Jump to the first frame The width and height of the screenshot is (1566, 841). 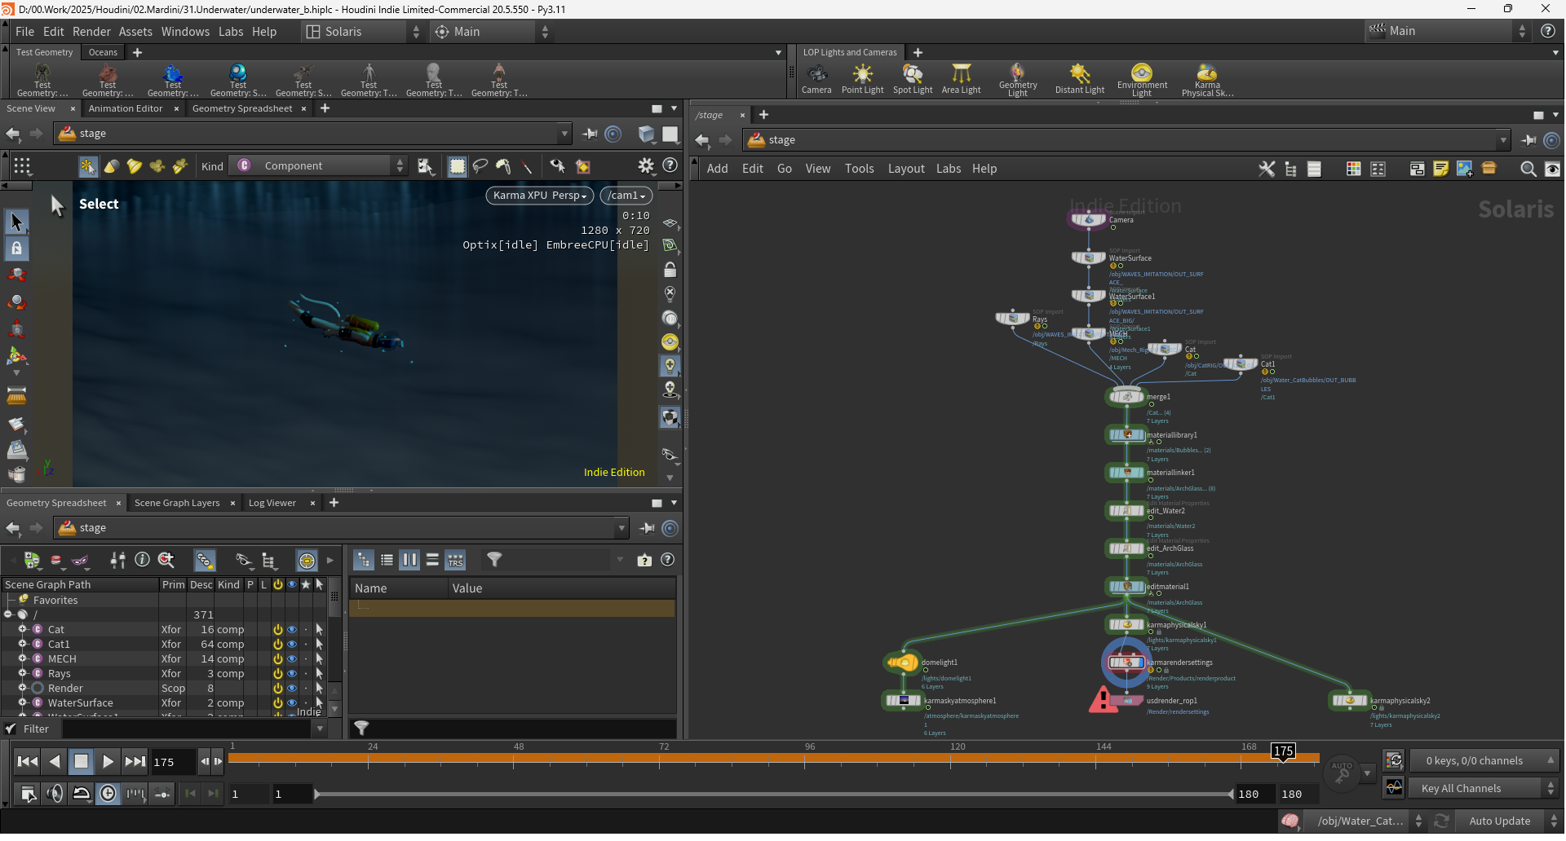27,762
